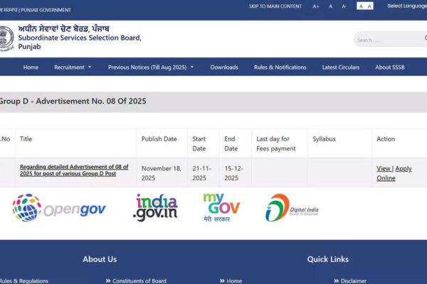Screen dimensions: 427x284
Task: Open the myGov logo link
Action: click(x=221, y=207)
